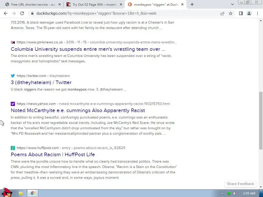The width and height of the screenshot is (263, 197).
Task: Click the Yahoo favicon
Action: [x=13, y=104]
